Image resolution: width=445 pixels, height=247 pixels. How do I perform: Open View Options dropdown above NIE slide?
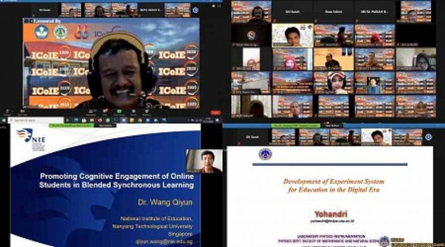click(x=105, y=126)
